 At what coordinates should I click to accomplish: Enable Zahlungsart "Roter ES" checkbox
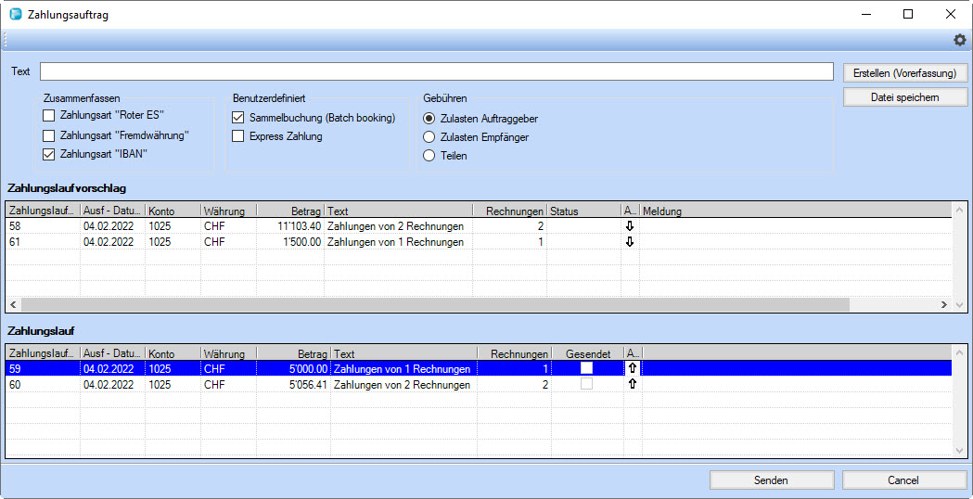[49, 116]
